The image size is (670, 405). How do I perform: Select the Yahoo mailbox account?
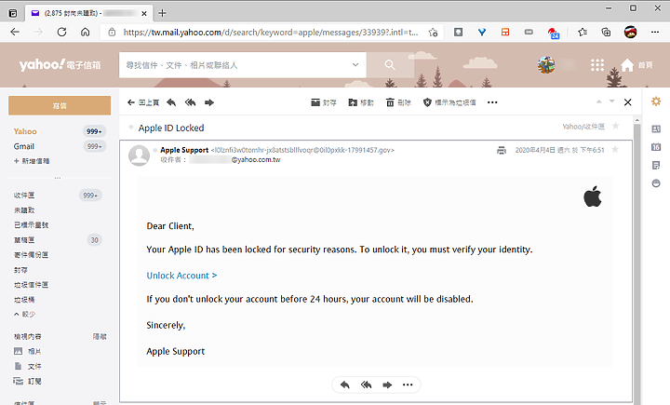pos(25,131)
